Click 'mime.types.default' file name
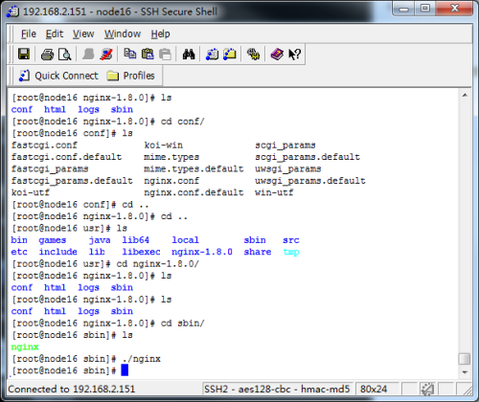The height and width of the screenshot is (402, 479). (x=194, y=168)
